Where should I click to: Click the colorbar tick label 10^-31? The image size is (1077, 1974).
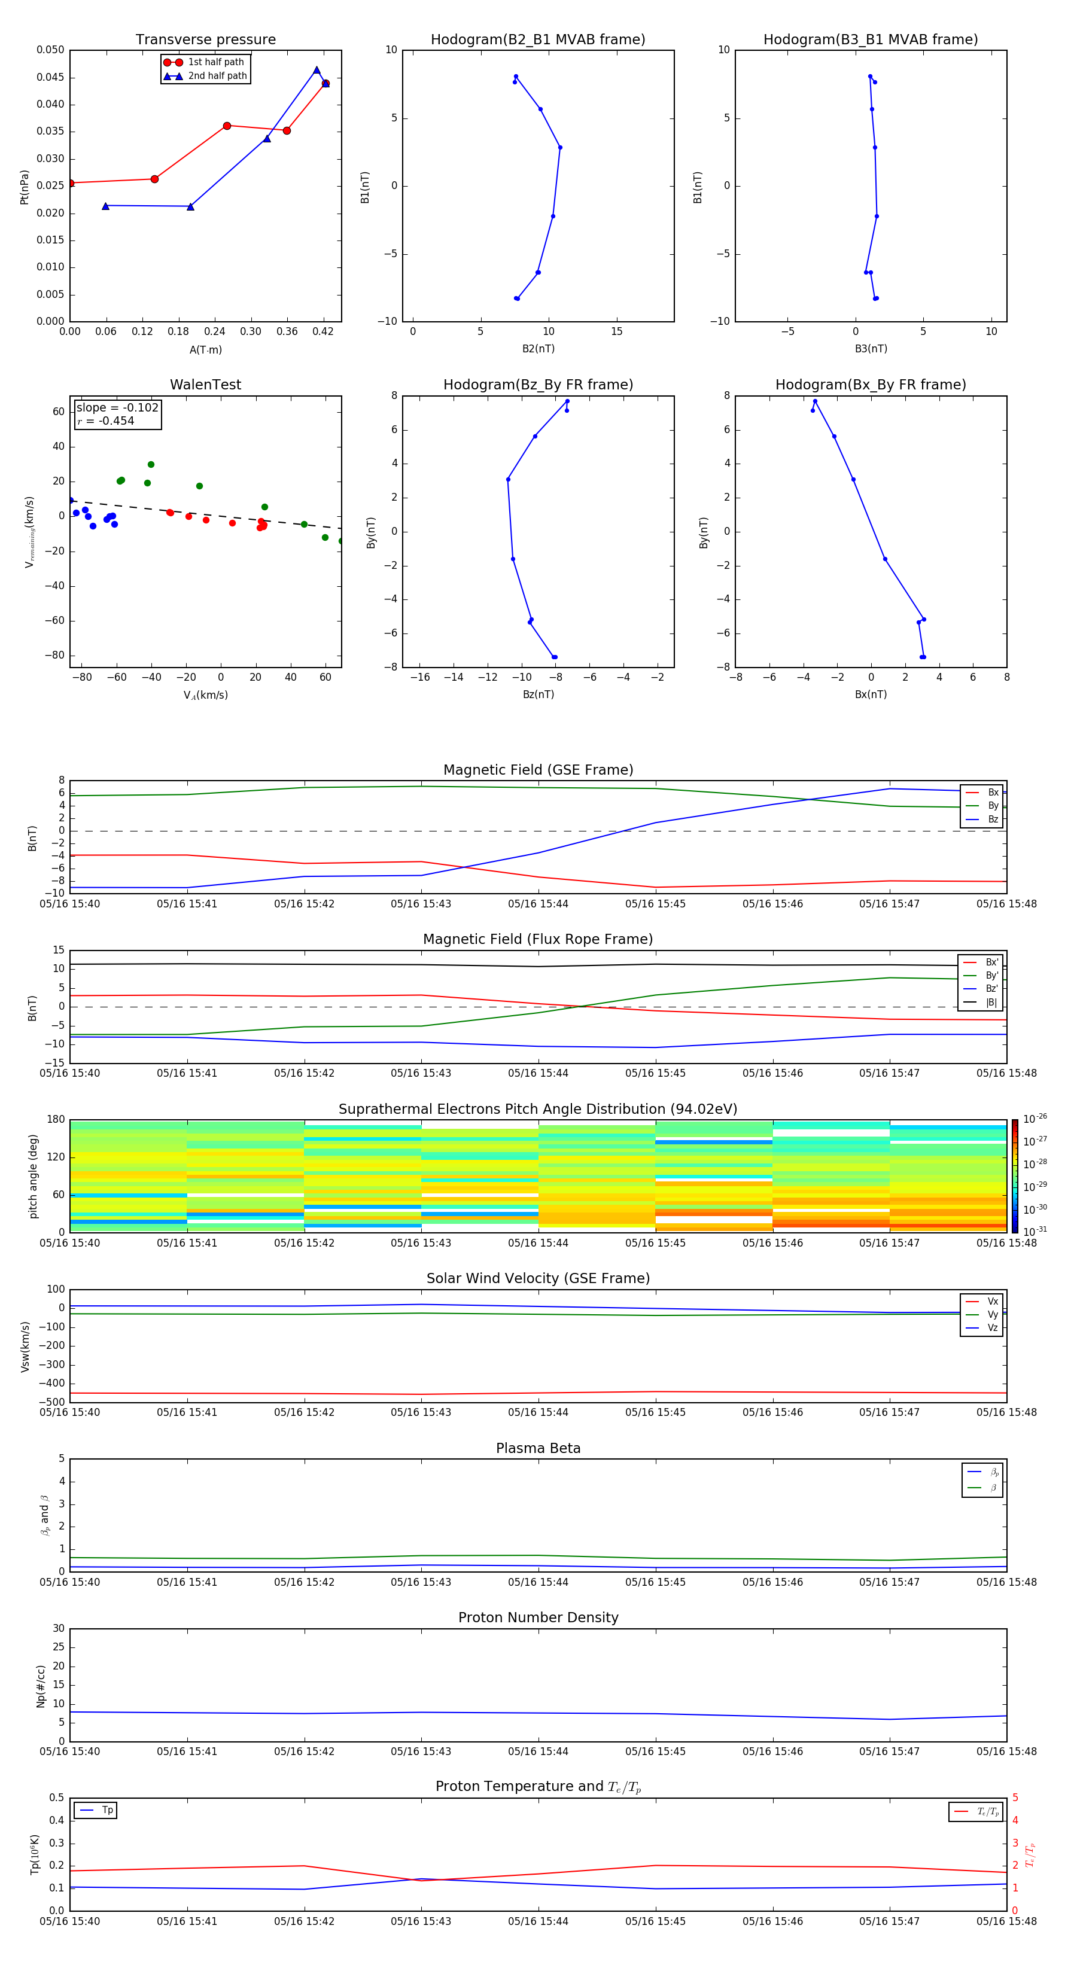[x=1035, y=1232]
